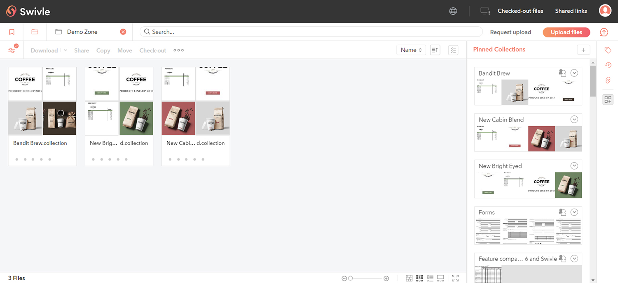Image resolution: width=618 pixels, height=283 pixels.
Task: Expand the Bandit Brew collection chevron
Action: point(574,73)
